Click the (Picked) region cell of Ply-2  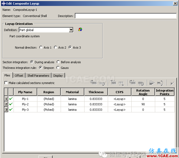(x=49, y=104)
